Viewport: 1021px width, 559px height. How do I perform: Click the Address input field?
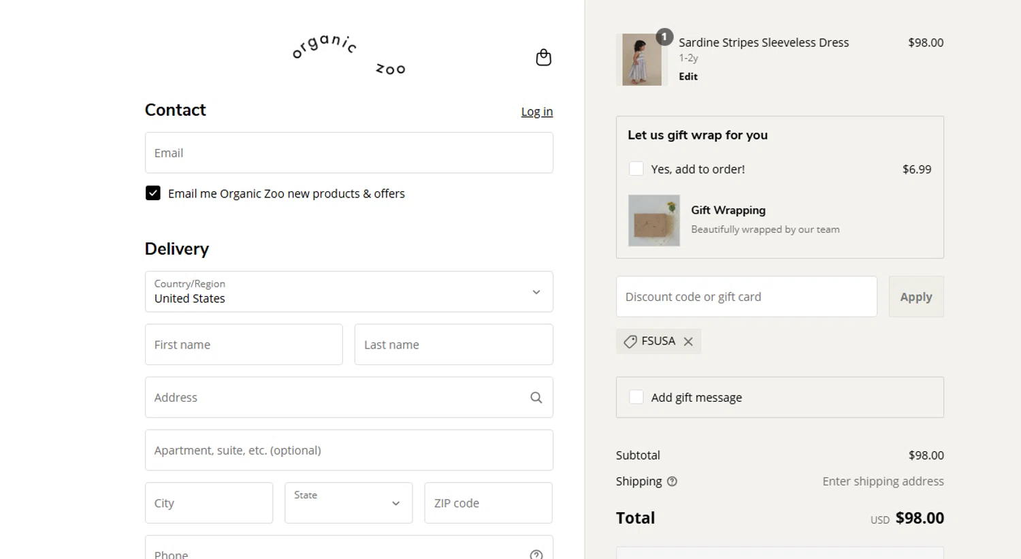(349, 398)
